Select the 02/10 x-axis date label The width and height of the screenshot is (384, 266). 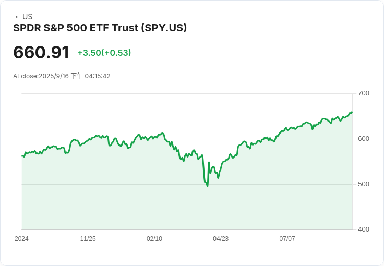point(154,239)
